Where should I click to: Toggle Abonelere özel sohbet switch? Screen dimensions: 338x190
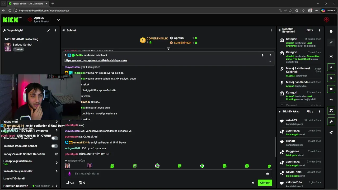click(55, 138)
